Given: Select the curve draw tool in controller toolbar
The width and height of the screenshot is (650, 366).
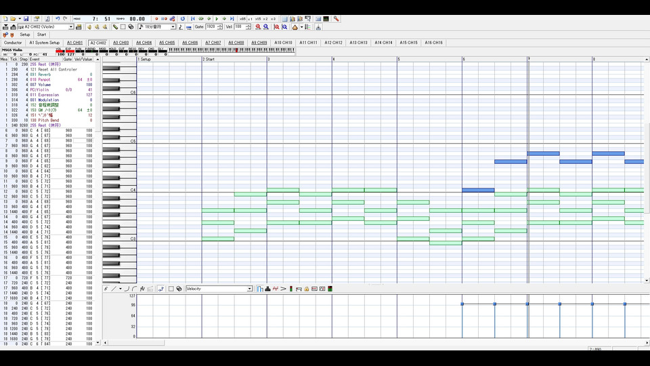Looking at the screenshot, I should click(x=127, y=289).
